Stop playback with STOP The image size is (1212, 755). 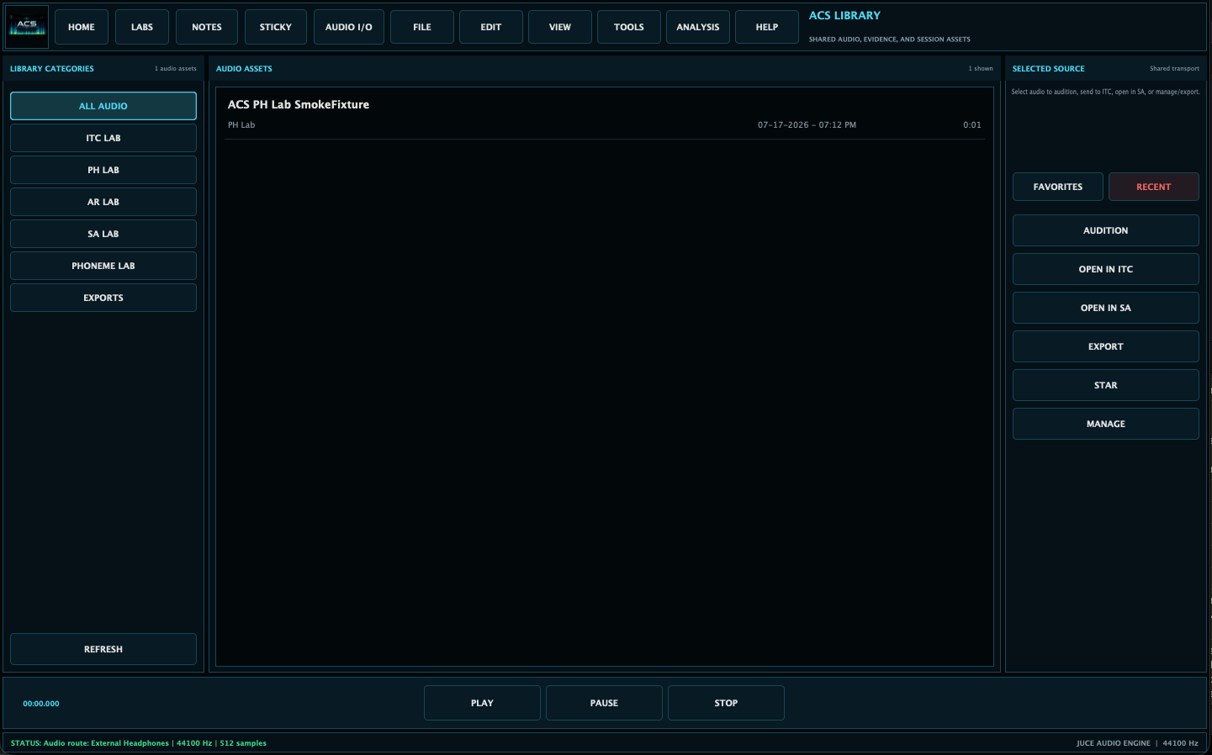click(x=726, y=703)
